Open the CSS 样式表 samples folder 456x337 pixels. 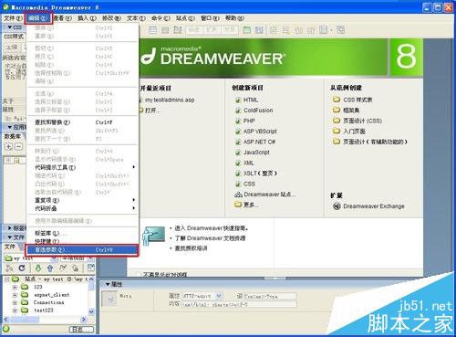point(358,100)
